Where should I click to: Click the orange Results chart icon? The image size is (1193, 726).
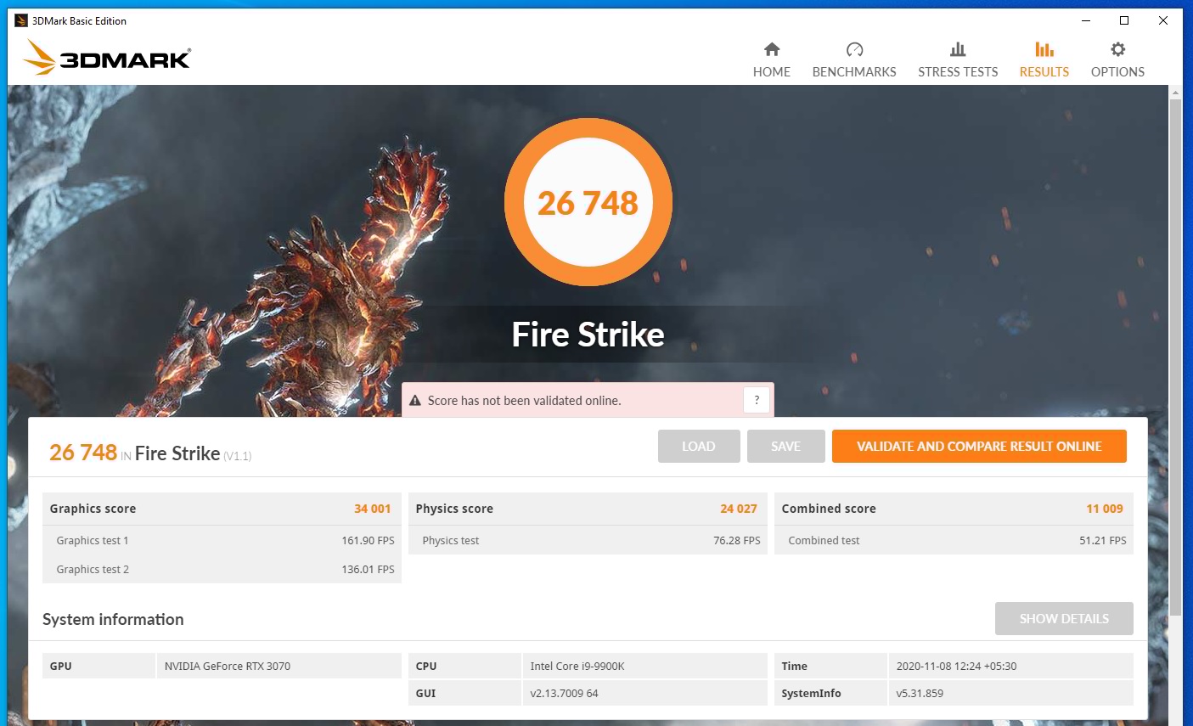[1044, 49]
